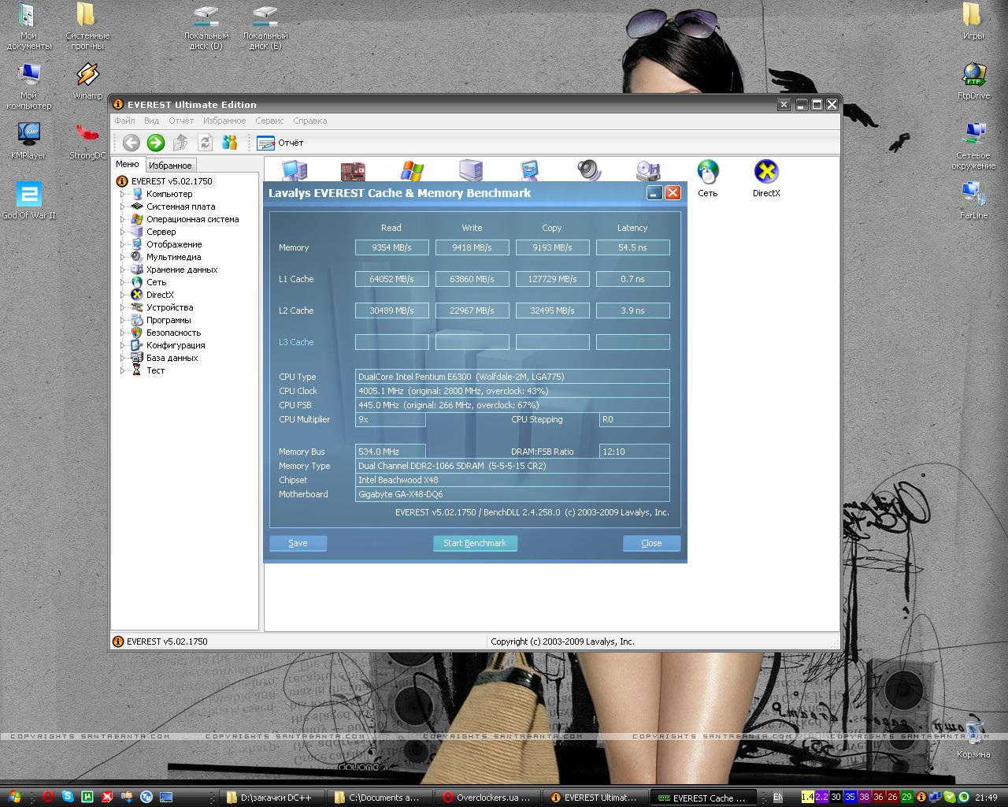This screenshot has height=807, width=1008.
Task: Open the Windows Start button
Action: click(x=13, y=797)
